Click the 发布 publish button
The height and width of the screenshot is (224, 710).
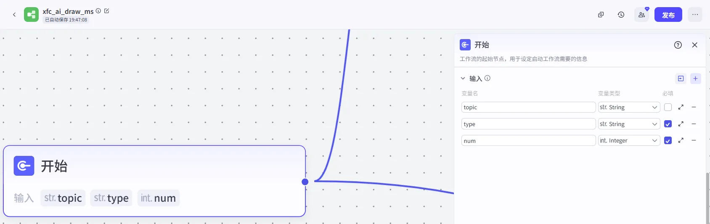coord(668,15)
